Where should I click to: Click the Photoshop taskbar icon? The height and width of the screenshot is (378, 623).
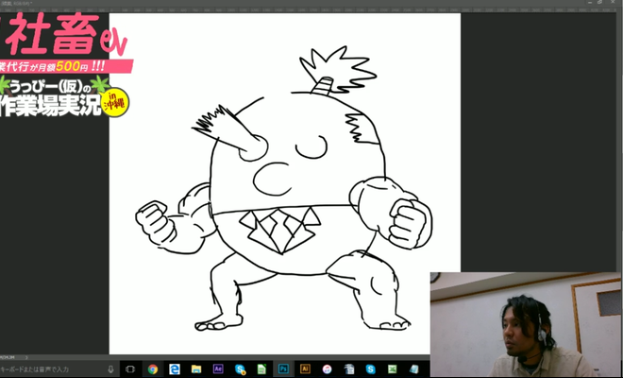click(x=283, y=369)
